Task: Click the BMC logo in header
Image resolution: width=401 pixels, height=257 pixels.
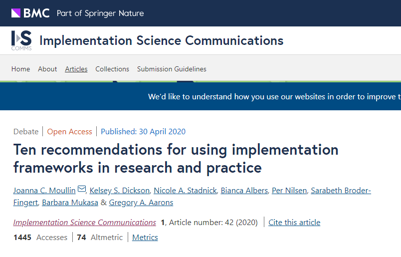Action: pyautogui.click(x=30, y=13)
